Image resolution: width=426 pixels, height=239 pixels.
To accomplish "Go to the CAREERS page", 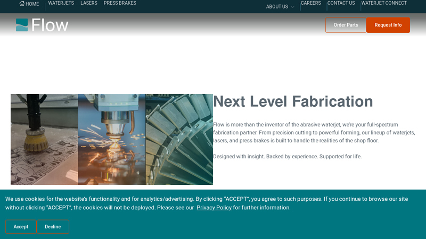I will [x=310, y=3].
